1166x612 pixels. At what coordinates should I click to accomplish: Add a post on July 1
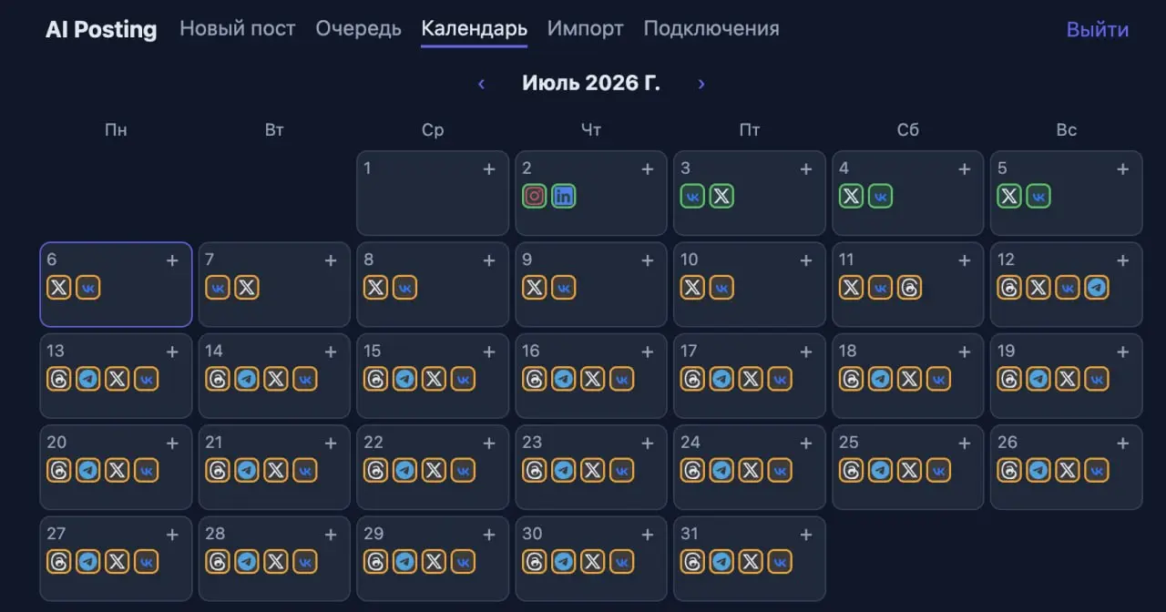tap(489, 168)
